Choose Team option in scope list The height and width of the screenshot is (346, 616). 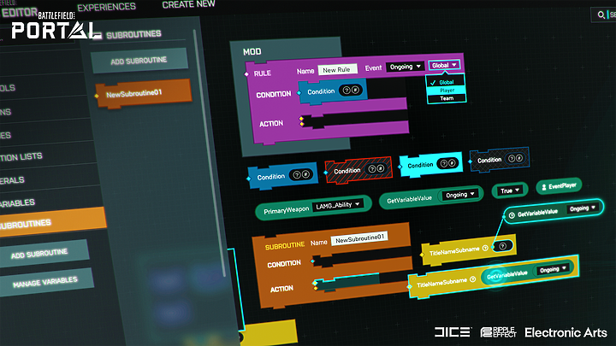coord(447,98)
